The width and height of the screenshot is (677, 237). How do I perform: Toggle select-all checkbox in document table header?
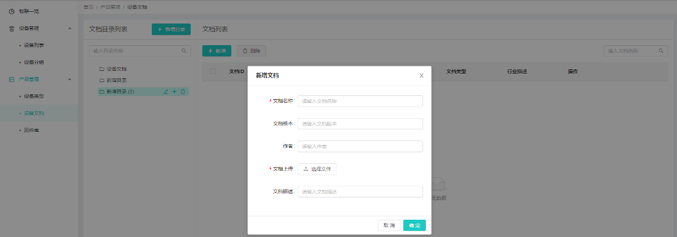pyautogui.click(x=213, y=71)
